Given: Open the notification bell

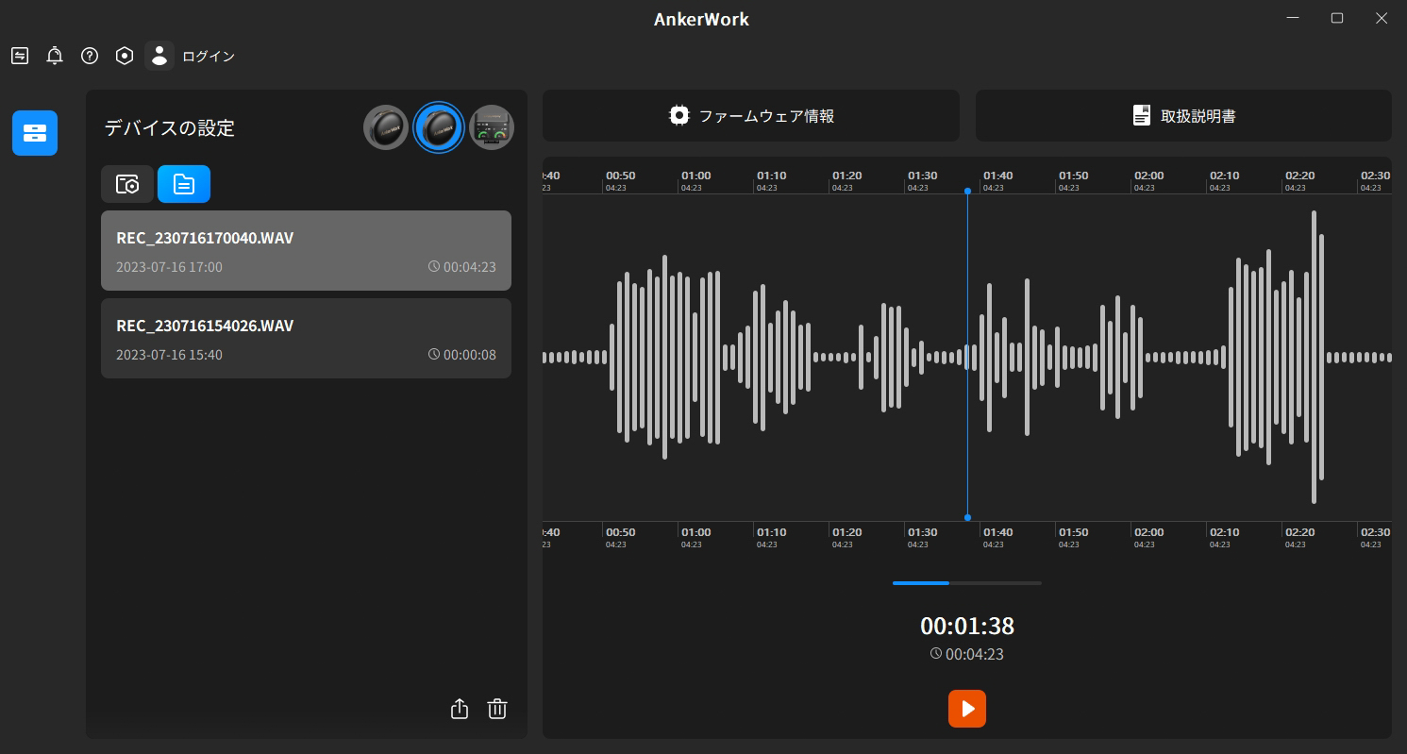Looking at the screenshot, I should click(55, 56).
